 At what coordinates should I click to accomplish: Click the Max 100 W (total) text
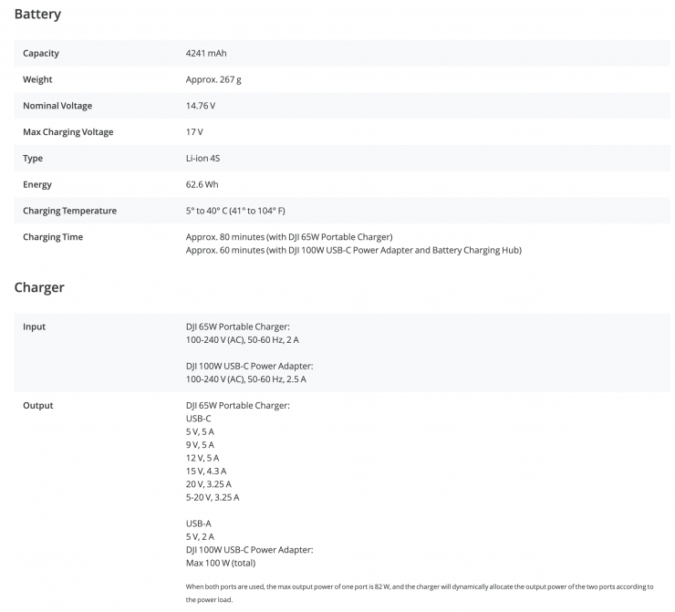click(x=223, y=563)
